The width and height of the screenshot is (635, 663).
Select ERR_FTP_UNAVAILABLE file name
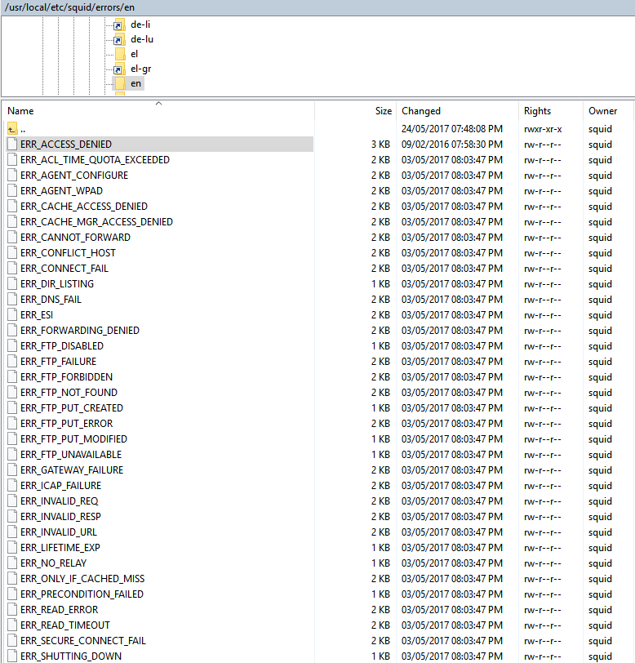point(71,455)
